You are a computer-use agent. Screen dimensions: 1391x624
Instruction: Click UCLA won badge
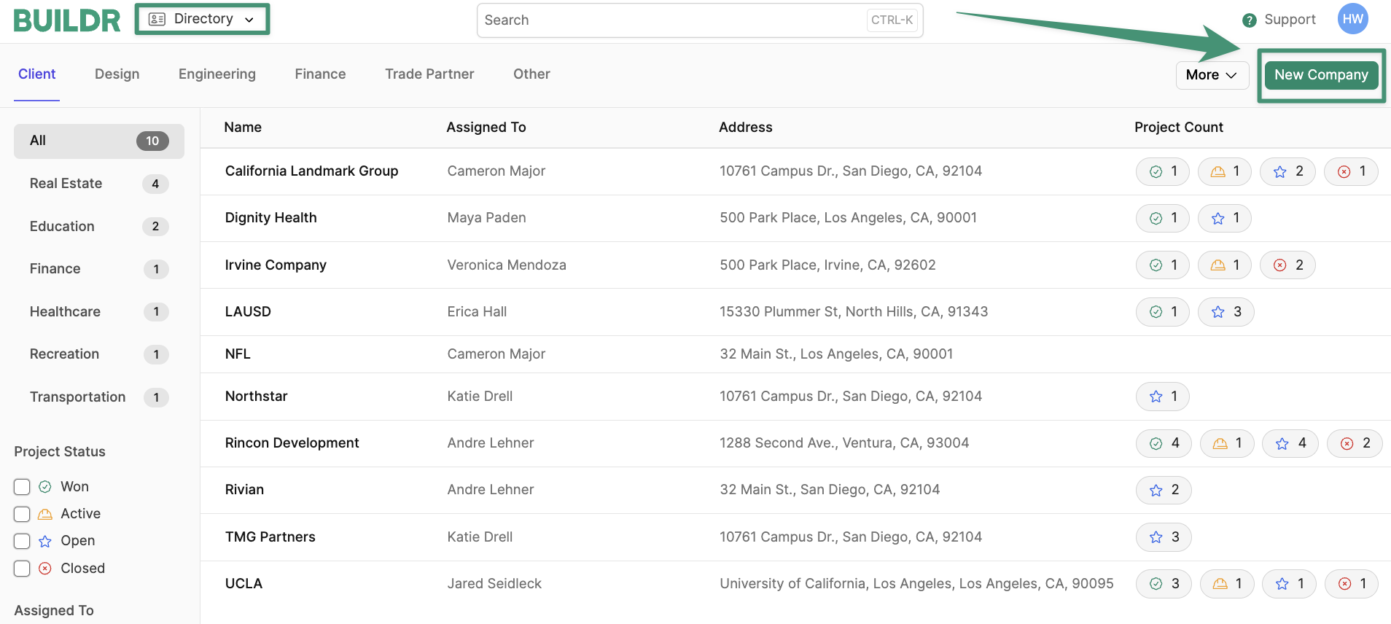coord(1164,584)
